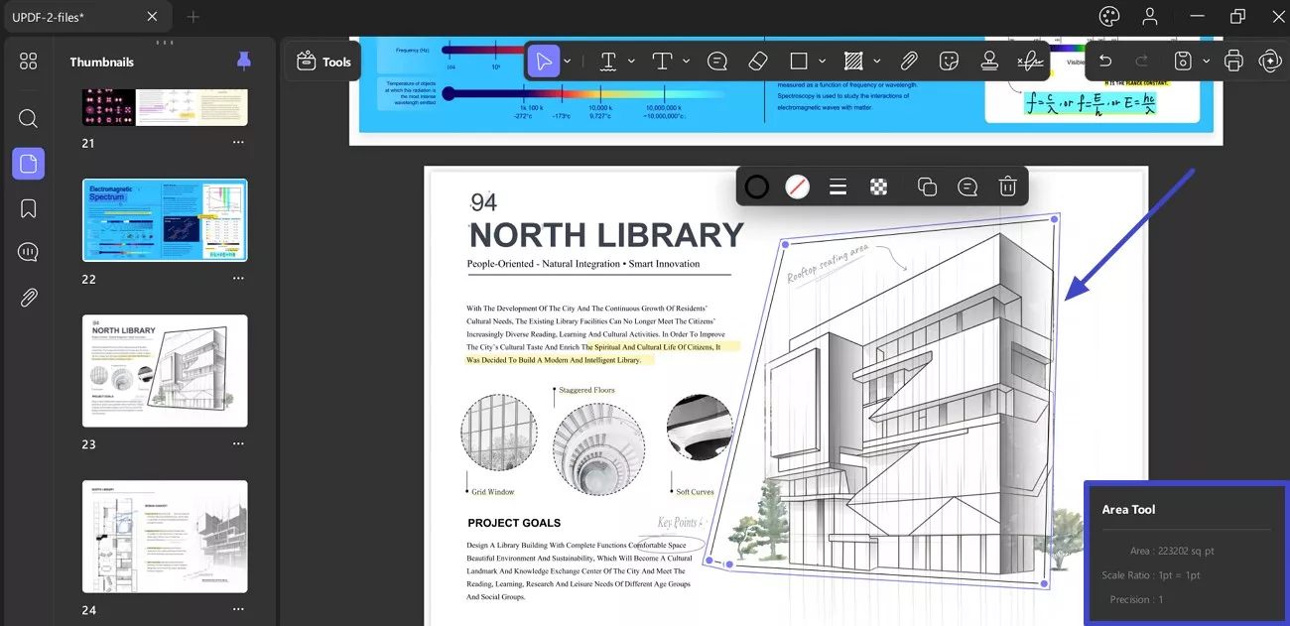The width and height of the screenshot is (1290, 626).
Task: Click the NORTH LIBRARY heading on page
Action: tap(606, 235)
